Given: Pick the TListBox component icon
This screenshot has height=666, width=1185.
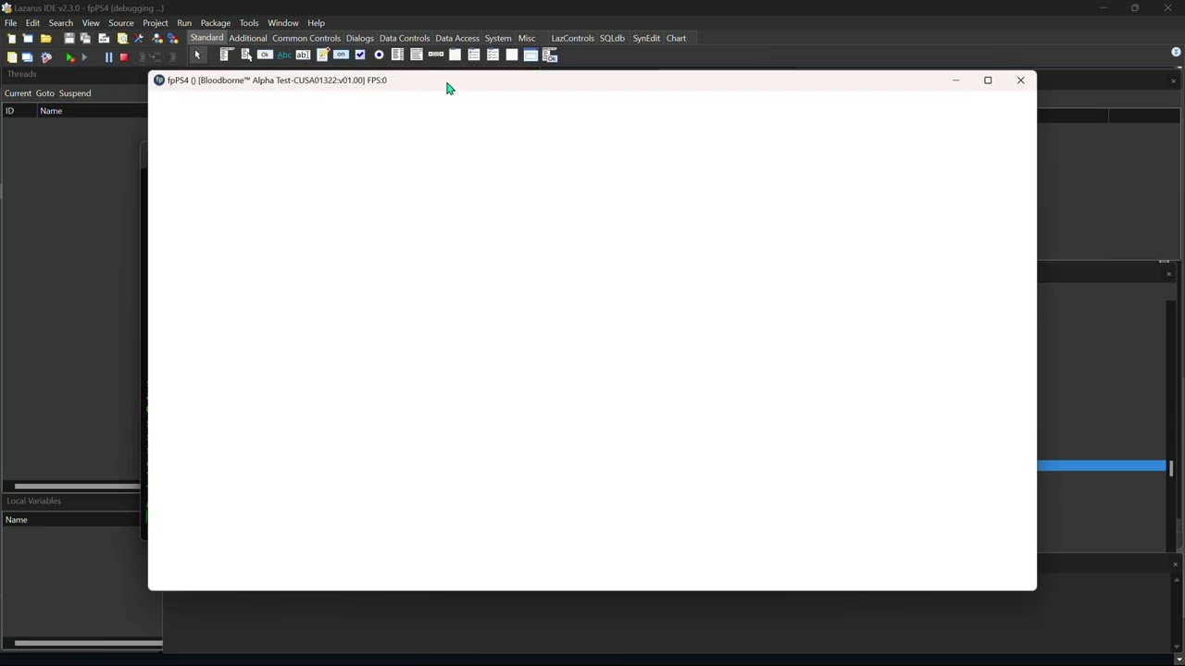Looking at the screenshot, I should pyautogui.click(x=397, y=55).
